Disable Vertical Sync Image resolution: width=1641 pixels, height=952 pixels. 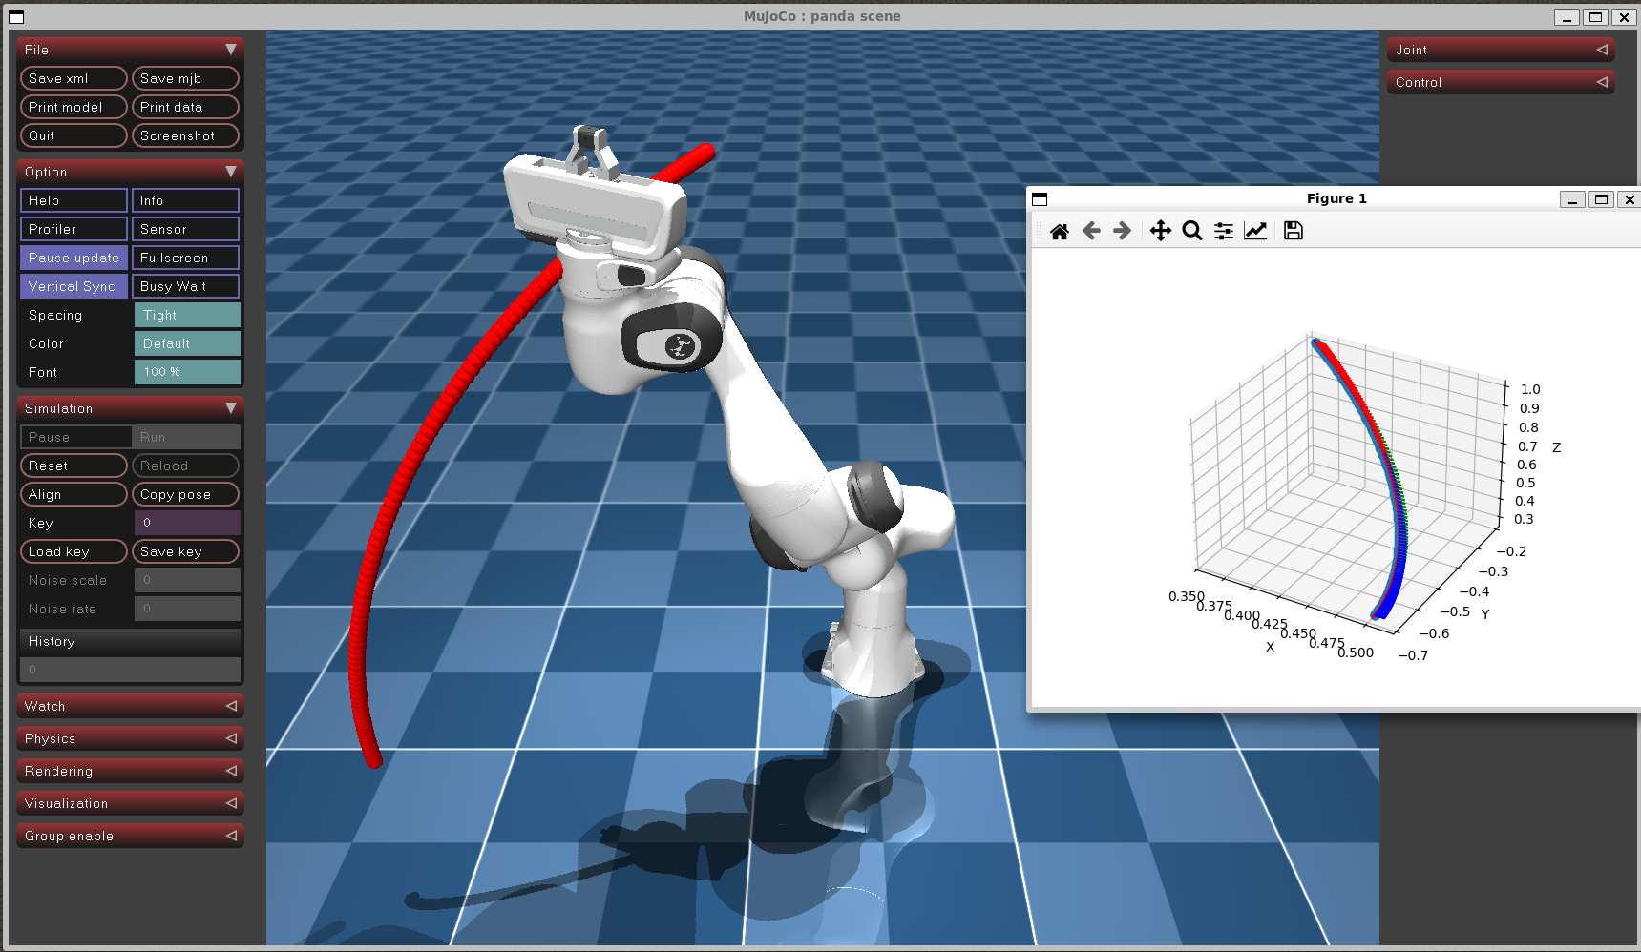(x=74, y=286)
